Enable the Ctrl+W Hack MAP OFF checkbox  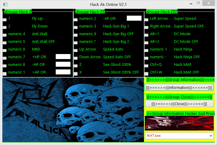click(147, 73)
